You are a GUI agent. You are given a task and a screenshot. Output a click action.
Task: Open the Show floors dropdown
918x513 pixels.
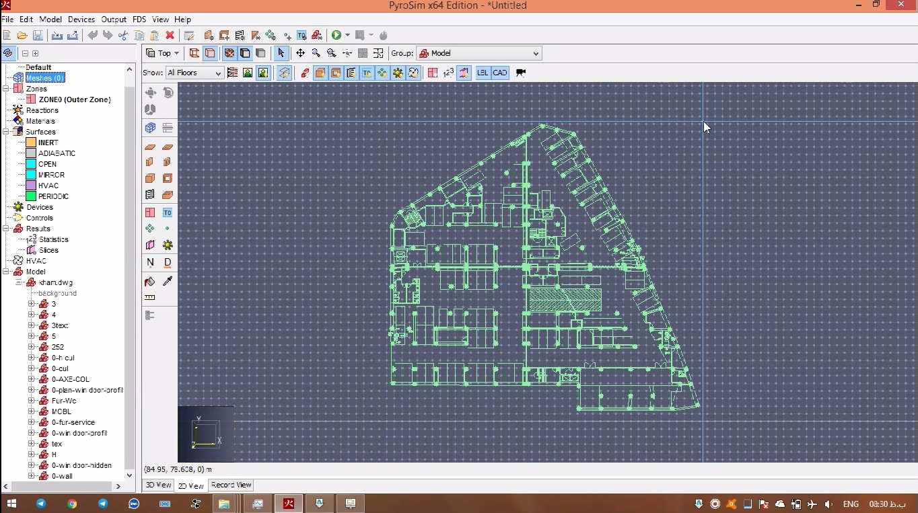click(195, 73)
